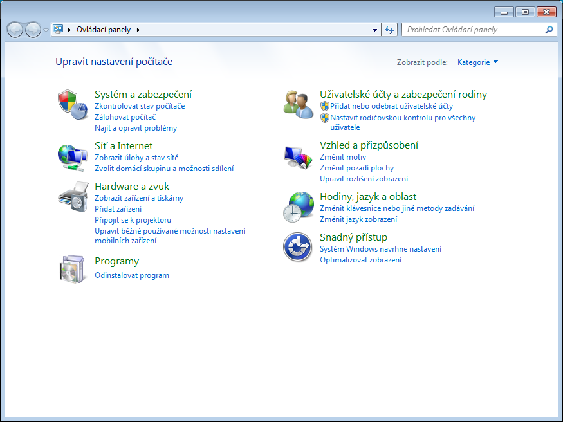Select Změnit jazyk zobrazení

358,219
